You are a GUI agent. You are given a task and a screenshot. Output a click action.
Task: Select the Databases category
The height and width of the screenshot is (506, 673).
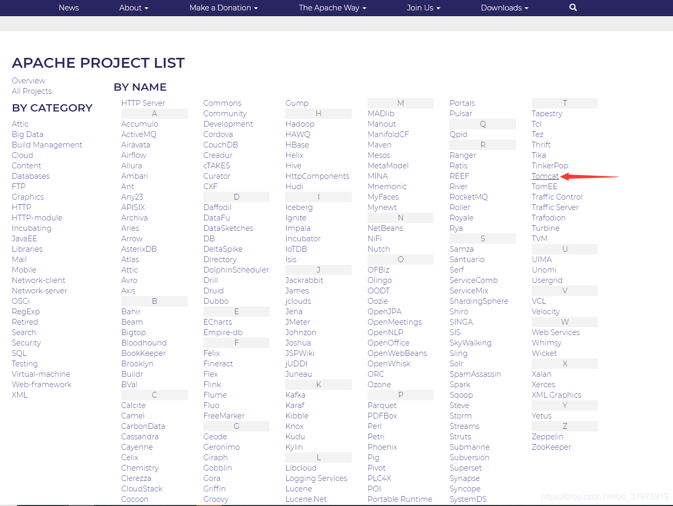tap(31, 176)
